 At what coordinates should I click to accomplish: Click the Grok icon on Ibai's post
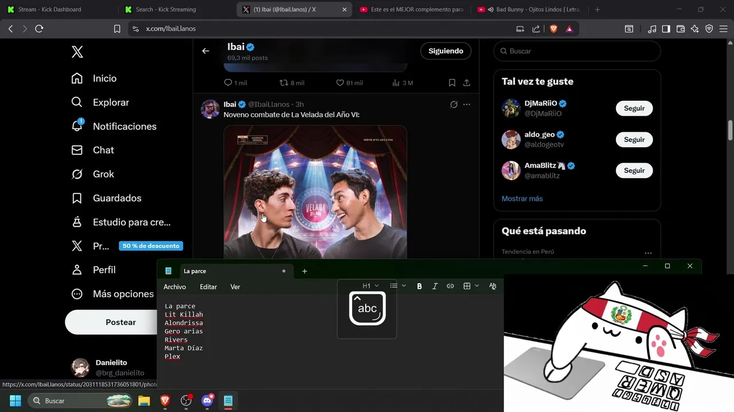(x=454, y=105)
